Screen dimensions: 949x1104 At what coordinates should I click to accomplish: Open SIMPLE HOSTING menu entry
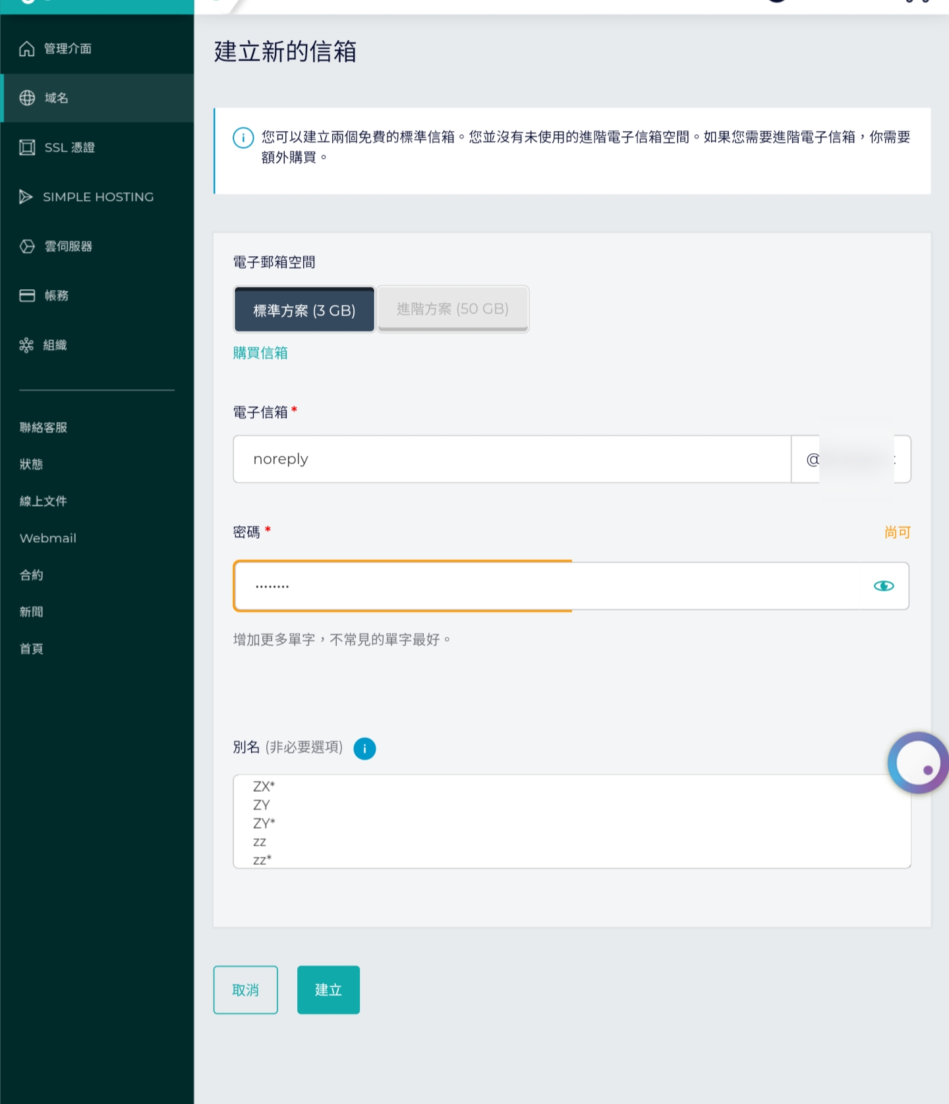pos(97,197)
